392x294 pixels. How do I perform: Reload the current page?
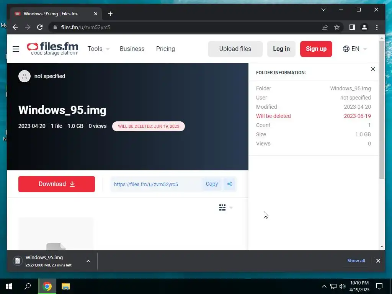coord(40,27)
